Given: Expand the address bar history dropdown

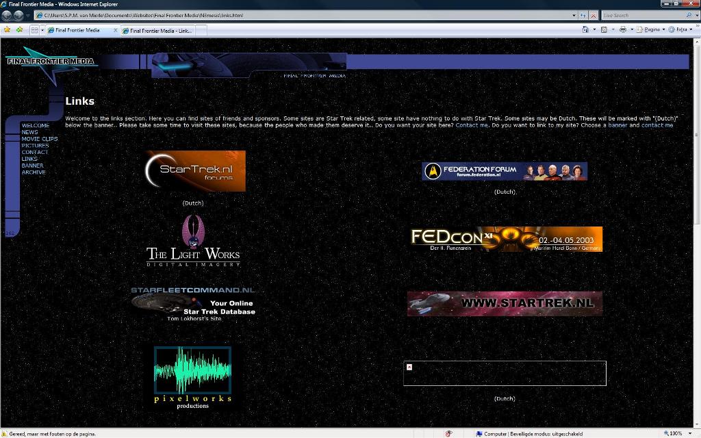Looking at the screenshot, I should (x=574, y=15).
